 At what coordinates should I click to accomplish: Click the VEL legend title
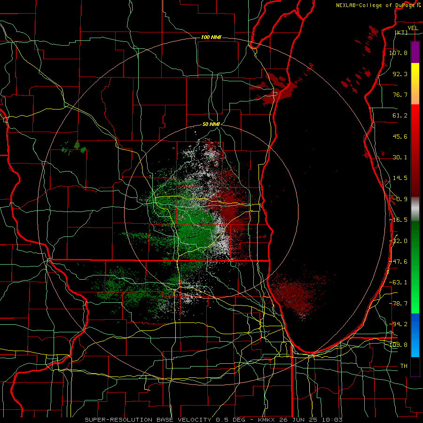413,28
